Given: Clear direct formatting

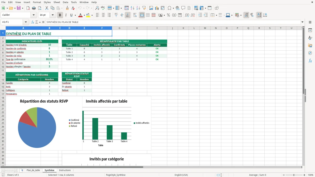Looking at the screenshot, I should click(x=73, y=8).
